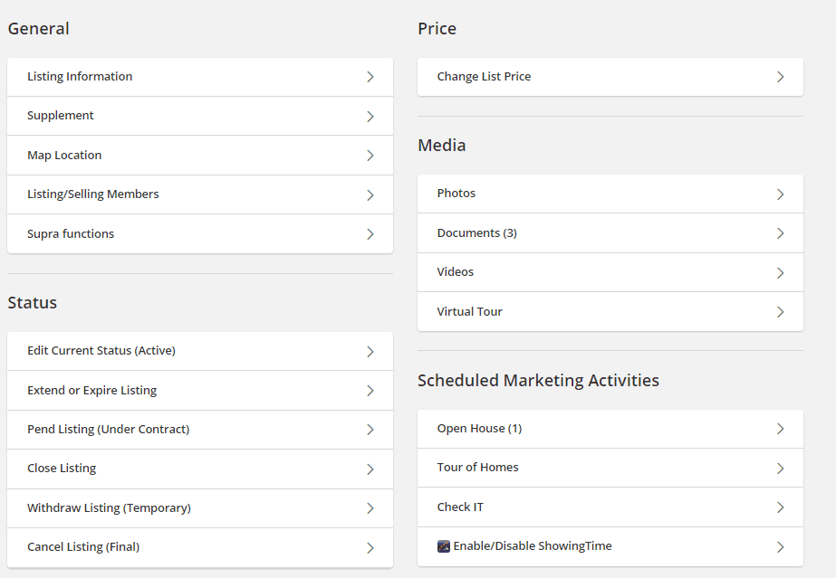Click the chevron on Cancel Listing (Final)

370,547
